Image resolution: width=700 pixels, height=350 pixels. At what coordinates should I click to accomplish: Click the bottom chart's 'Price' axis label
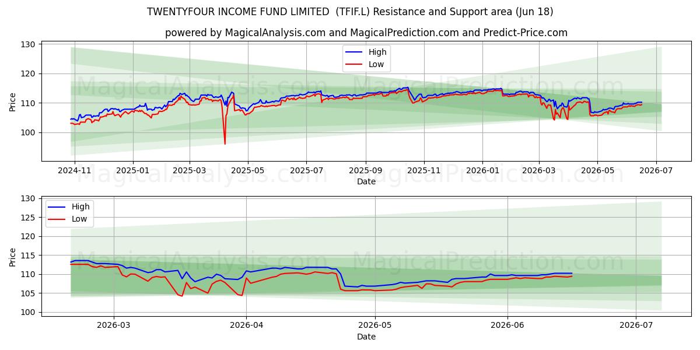point(13,256)
